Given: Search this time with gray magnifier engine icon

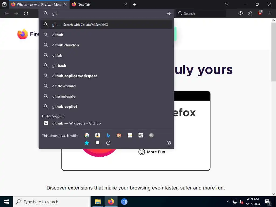Looking at the screenshot, I should pyautogui.click(x=151, y=135).
